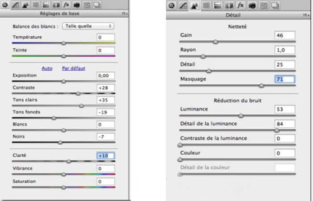
Task: Select Detail mountains icon in the Détail panel
Action: point(194,5)
